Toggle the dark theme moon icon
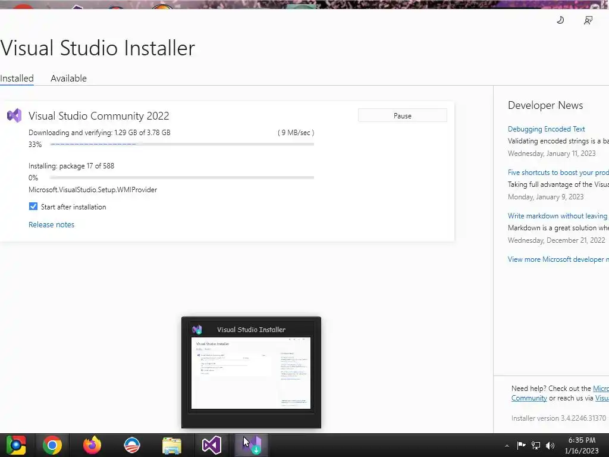The image size is (609, 457). pyautogui.click(x=560, y=20)
